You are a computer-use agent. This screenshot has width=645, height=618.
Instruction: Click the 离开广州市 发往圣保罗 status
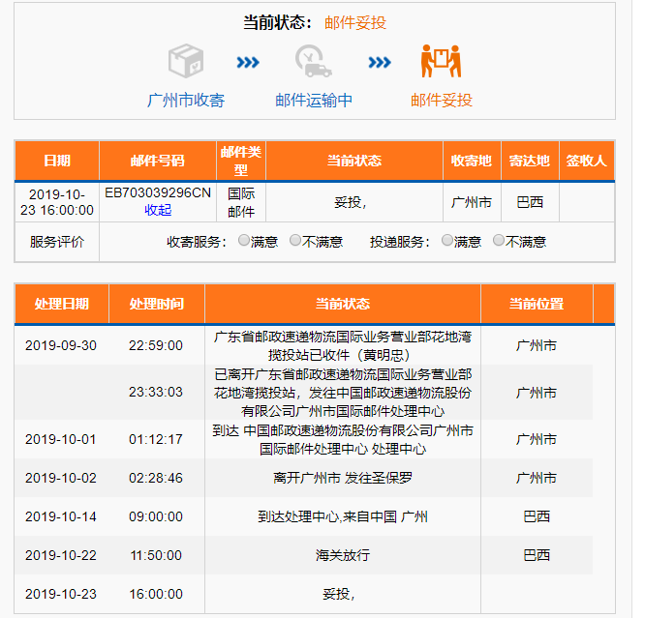click(343, 478)
